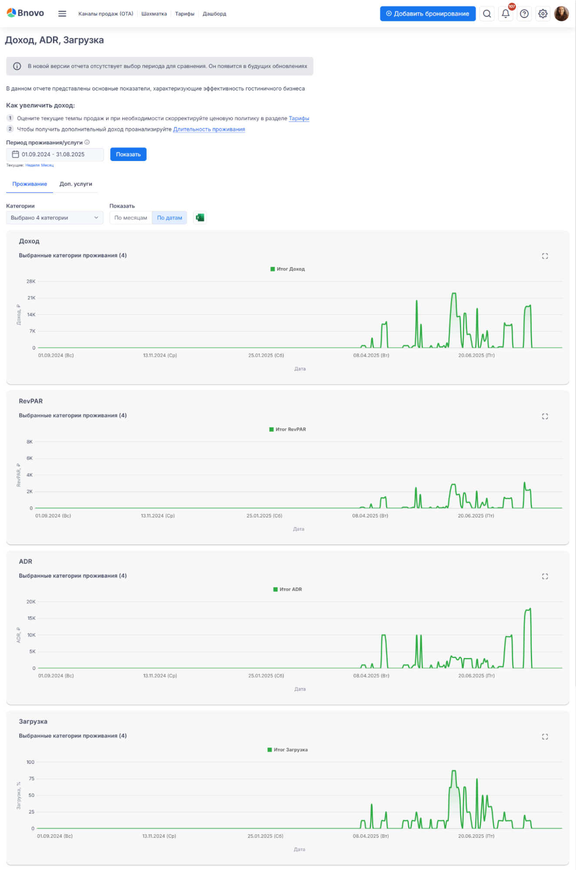The width and height of the screenshot is (576, 870).
Task: Switch to Доп. услуги tab
Action: click(x=76, y=184)
